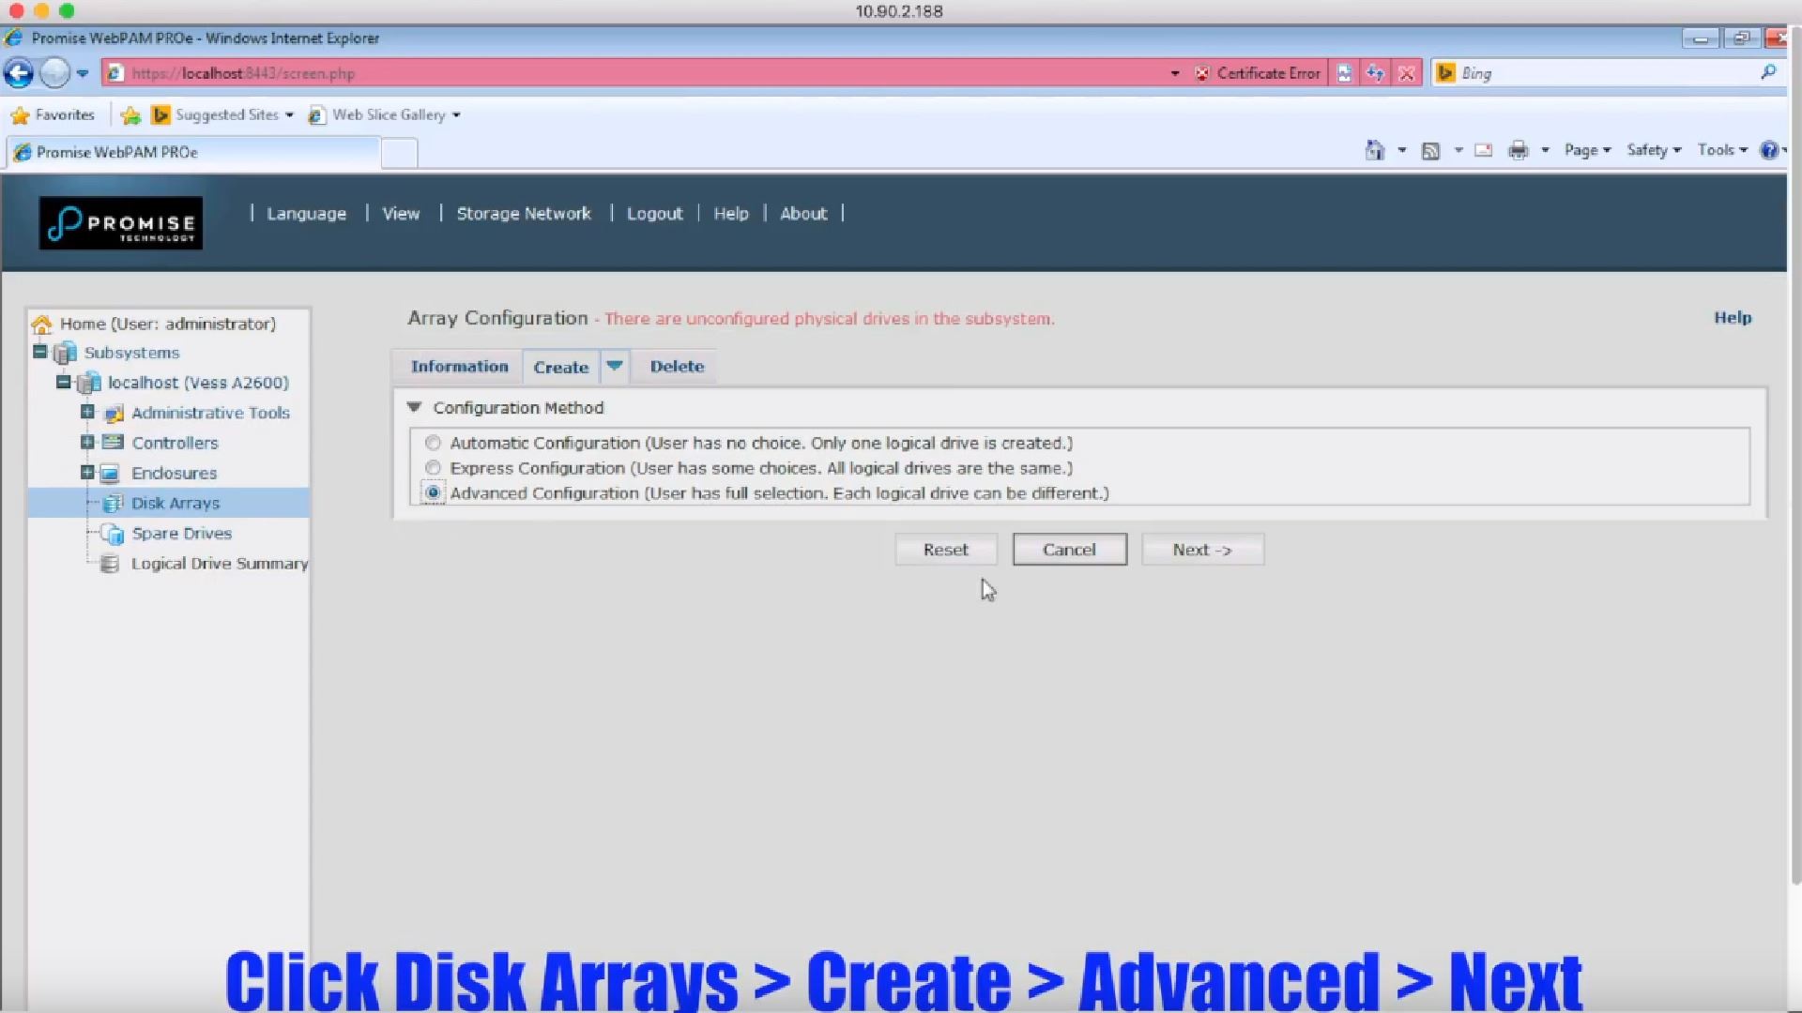This screenshot has height=1013, width=1802.
Task: Click the Next -> button
Action: (x=1202, y=550)
